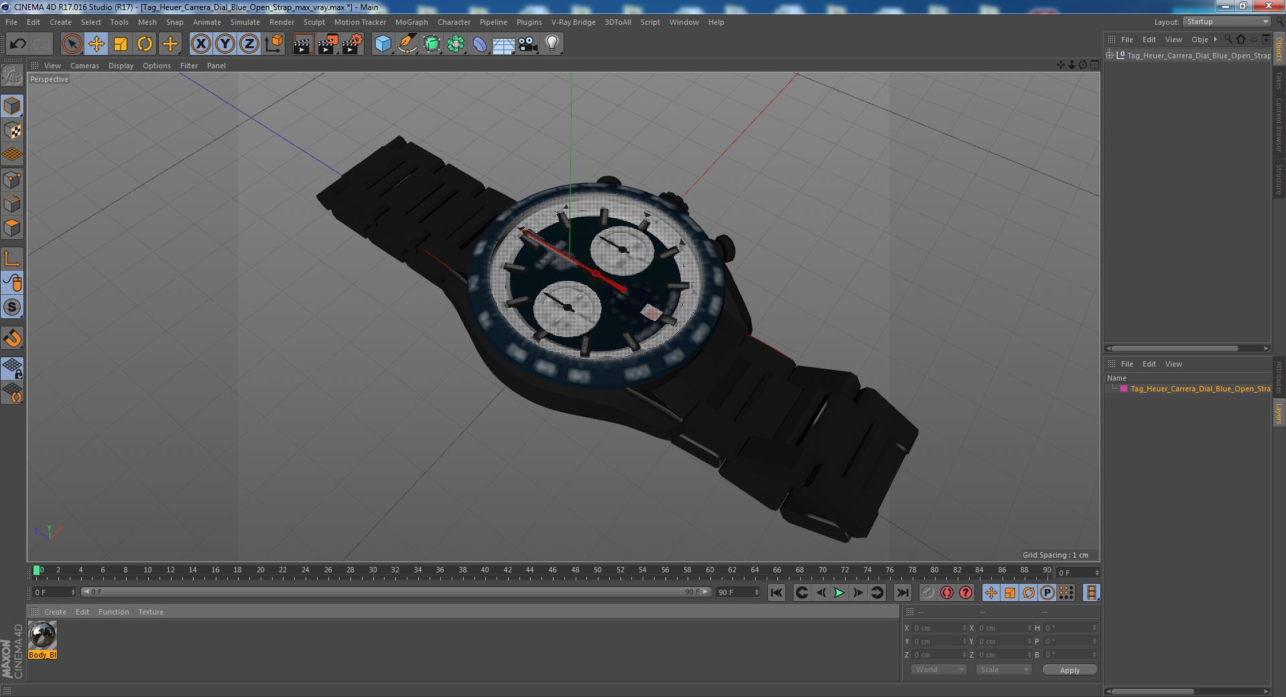The height and width of the screenshot is (697, 1286).
Task: Open material manager Create menu
Action: (x=55, y=612)
